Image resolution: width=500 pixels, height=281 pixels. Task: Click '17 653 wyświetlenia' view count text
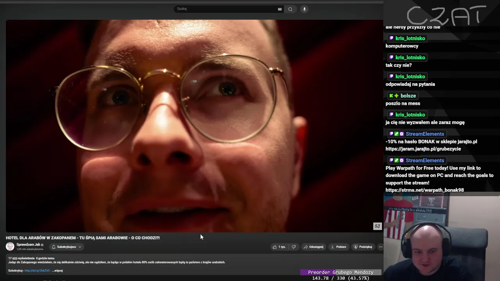[21, 258]
